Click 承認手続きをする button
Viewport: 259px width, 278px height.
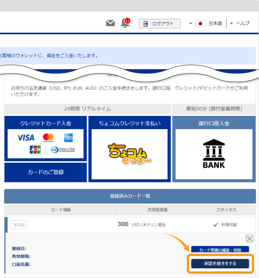[x=220, y=263]
